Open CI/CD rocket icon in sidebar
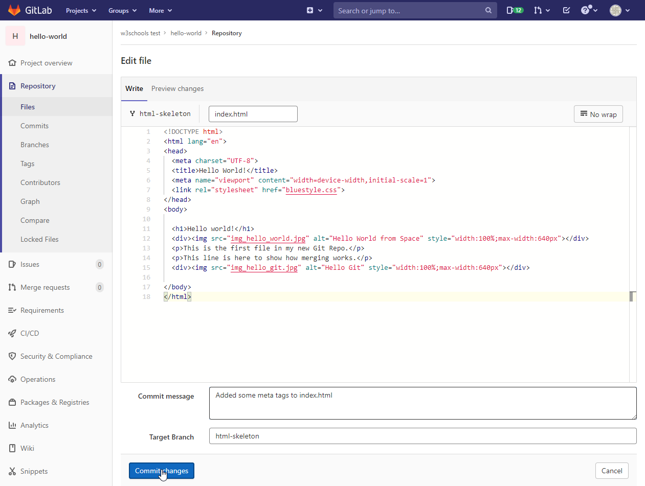 (x=12, y=333)
